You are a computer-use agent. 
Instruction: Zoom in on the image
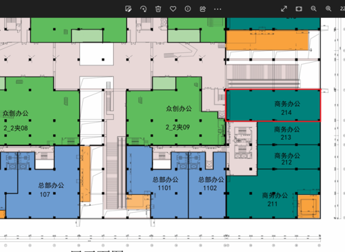tap(328, 9)
